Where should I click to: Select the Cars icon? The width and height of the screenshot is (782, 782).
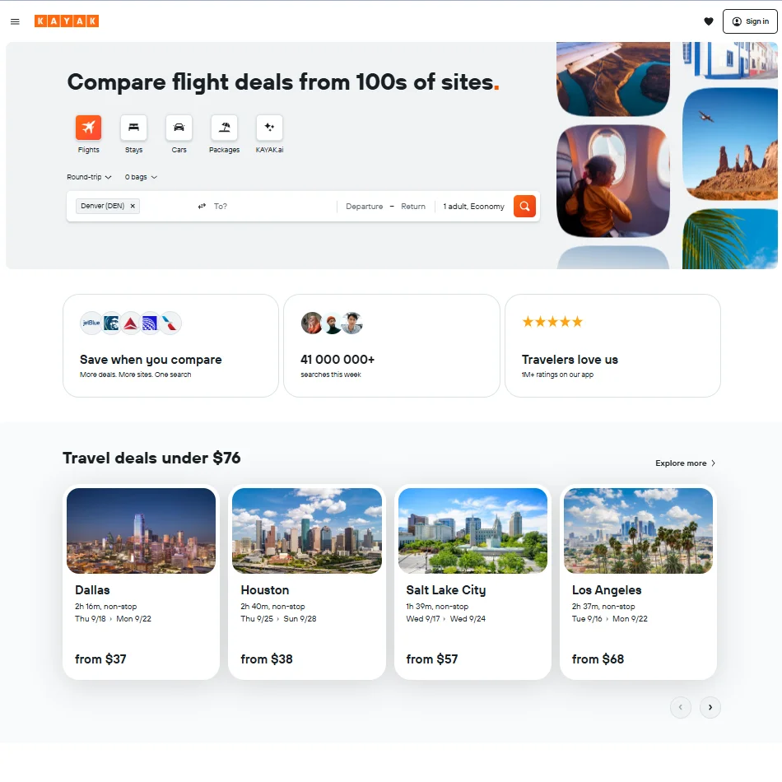pyautogui.click(x=179, y=128)
